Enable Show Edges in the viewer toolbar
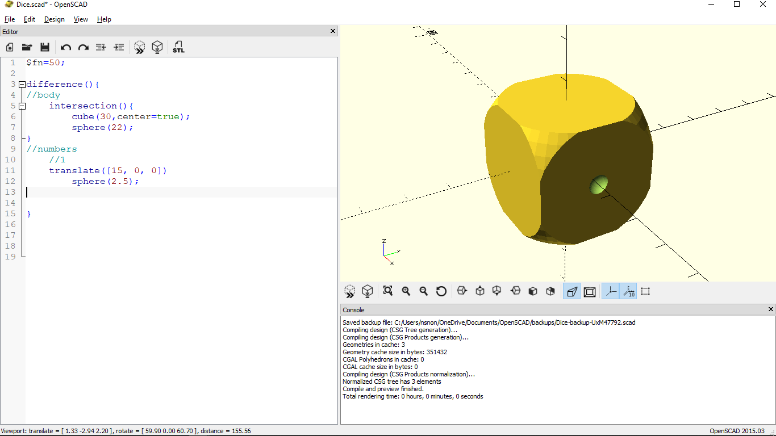The image size is (776, 436). (645, 291)
